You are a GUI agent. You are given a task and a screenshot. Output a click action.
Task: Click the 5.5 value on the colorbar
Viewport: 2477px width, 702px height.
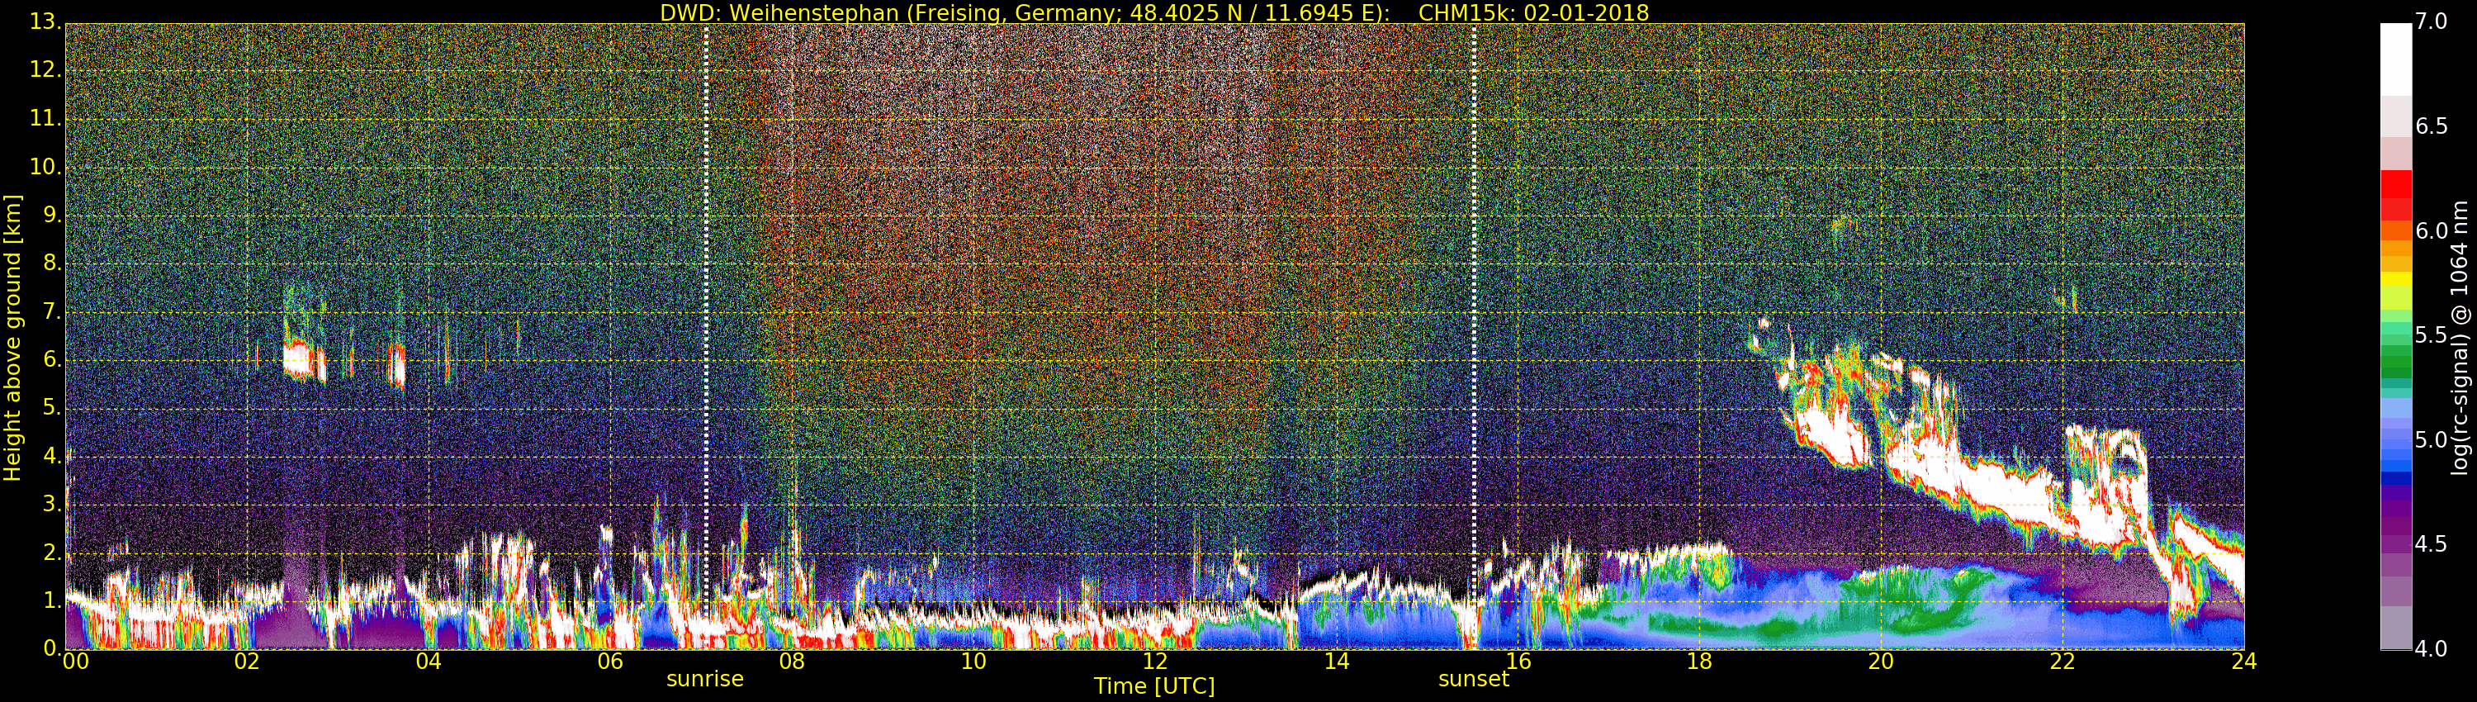(2432, 334)
